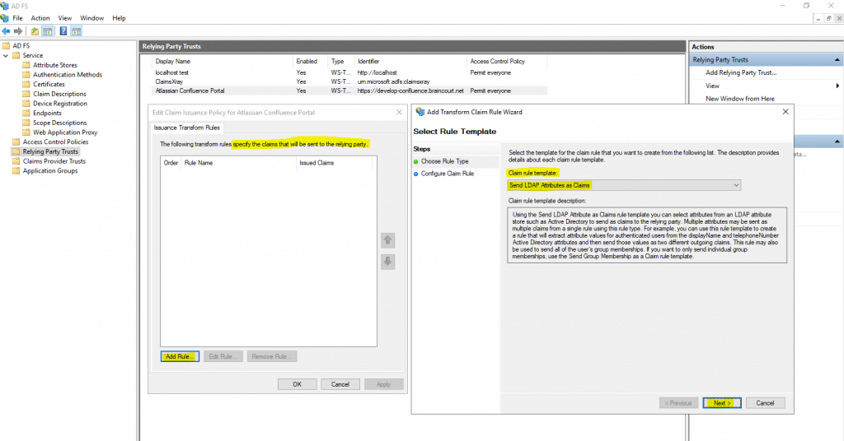Expand the View submenu arrow in Actions

[837, 86]
